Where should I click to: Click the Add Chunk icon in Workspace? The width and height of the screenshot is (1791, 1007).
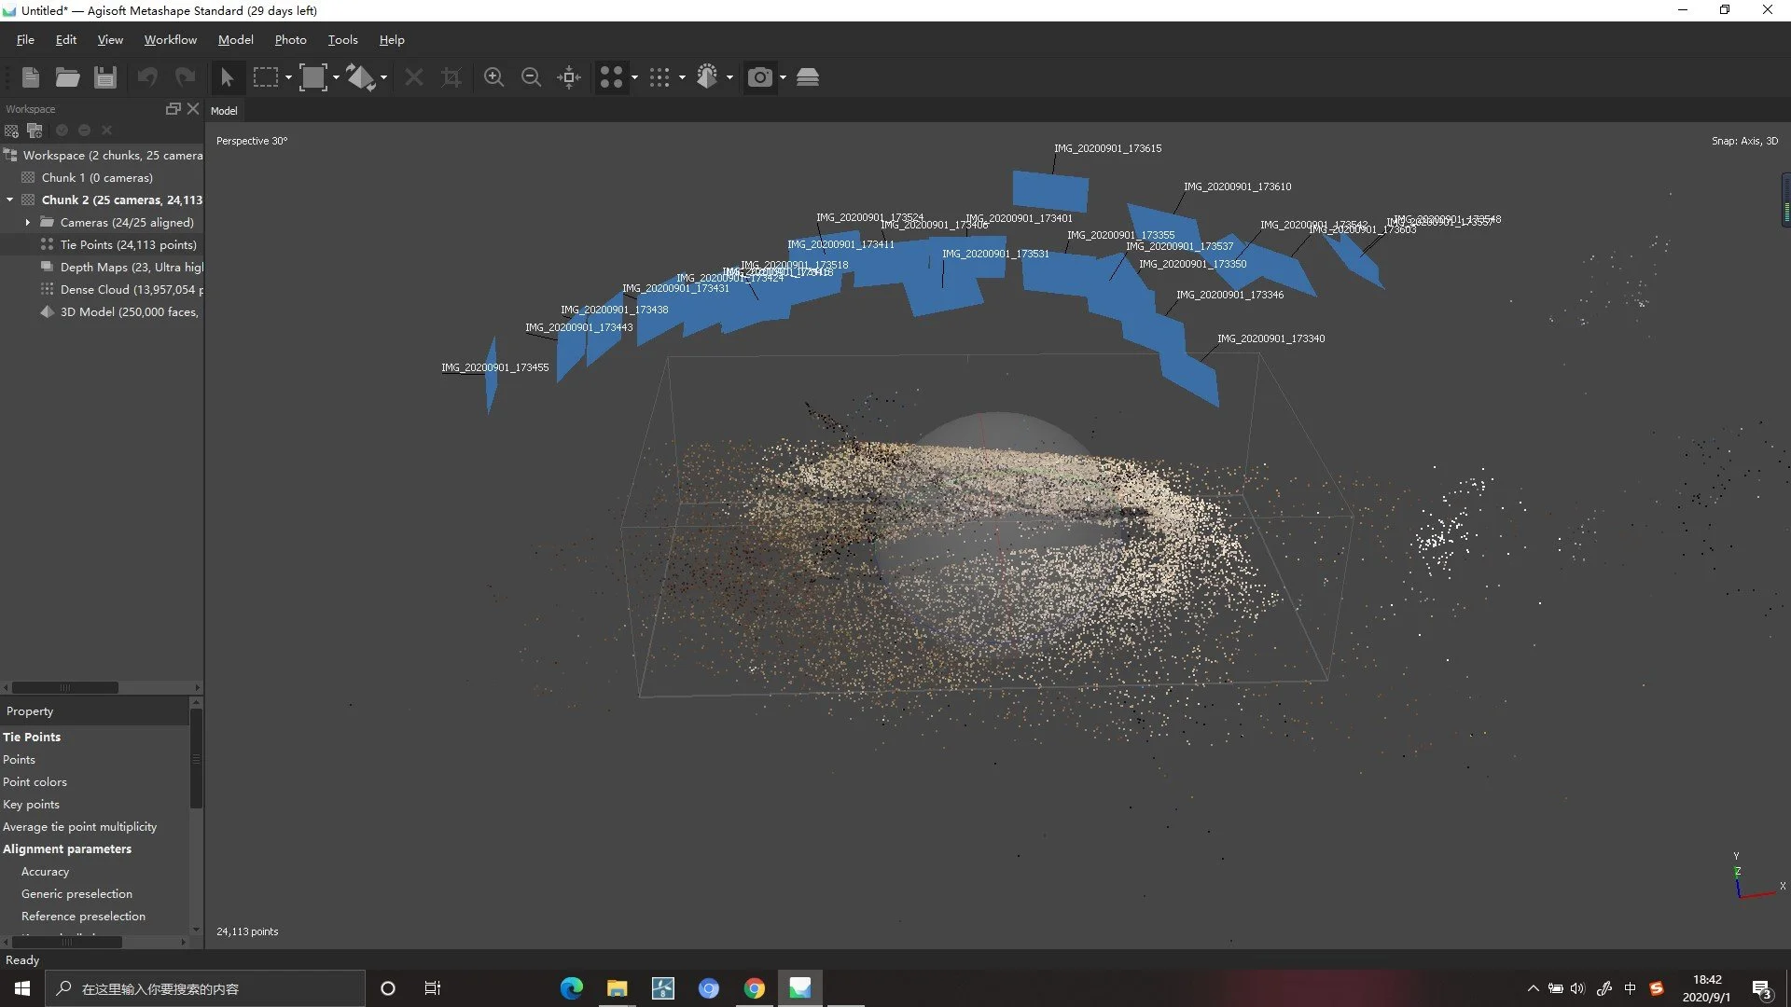click(x=12, y=131)
